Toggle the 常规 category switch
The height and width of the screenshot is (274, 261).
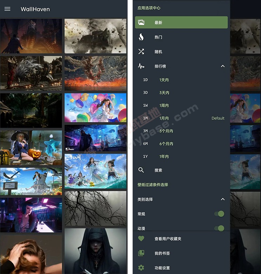point(219,214)
